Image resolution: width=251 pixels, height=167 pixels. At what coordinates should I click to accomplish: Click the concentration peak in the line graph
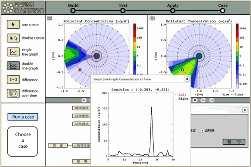point(151,107)
